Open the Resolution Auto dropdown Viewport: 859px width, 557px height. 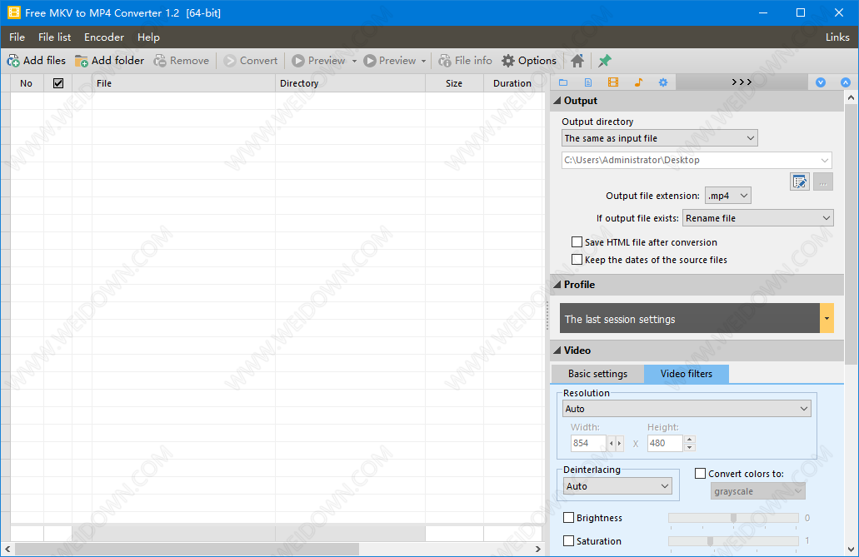687,409
